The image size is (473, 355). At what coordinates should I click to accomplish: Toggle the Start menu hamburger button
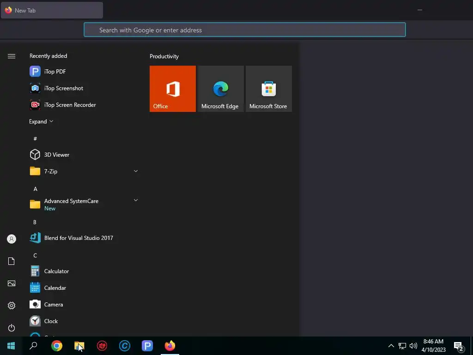tap(12, 56)
